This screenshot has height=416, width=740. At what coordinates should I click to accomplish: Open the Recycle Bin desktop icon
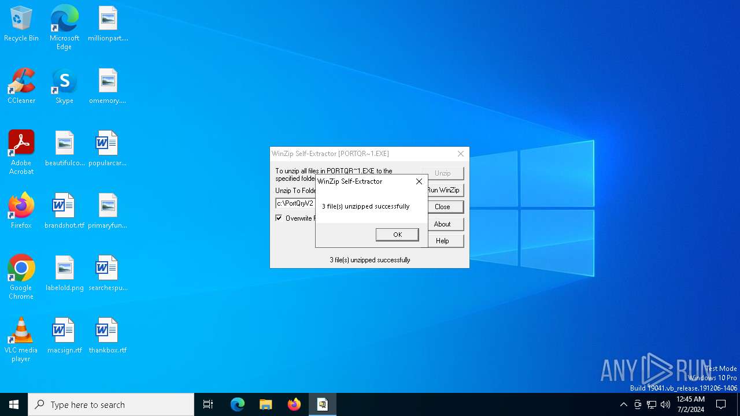pos(21,24)
